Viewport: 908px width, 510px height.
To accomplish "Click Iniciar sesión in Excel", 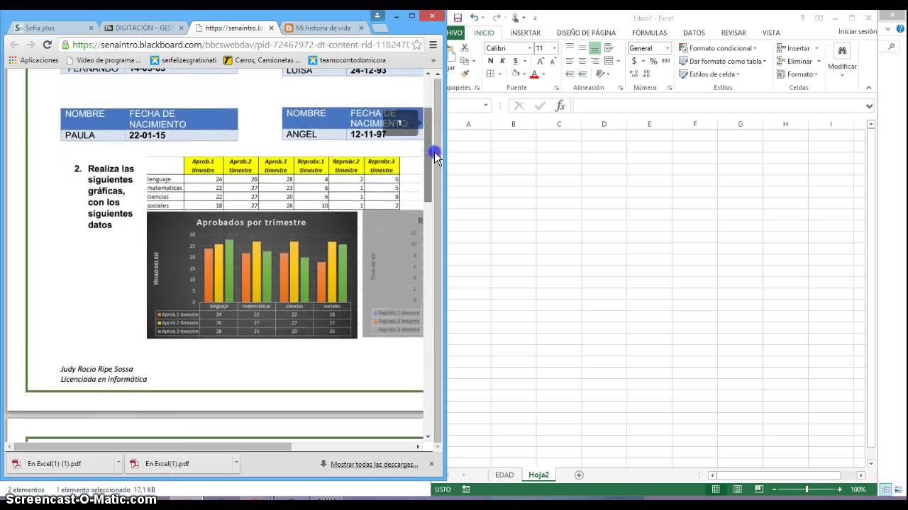I will [857, 31].
